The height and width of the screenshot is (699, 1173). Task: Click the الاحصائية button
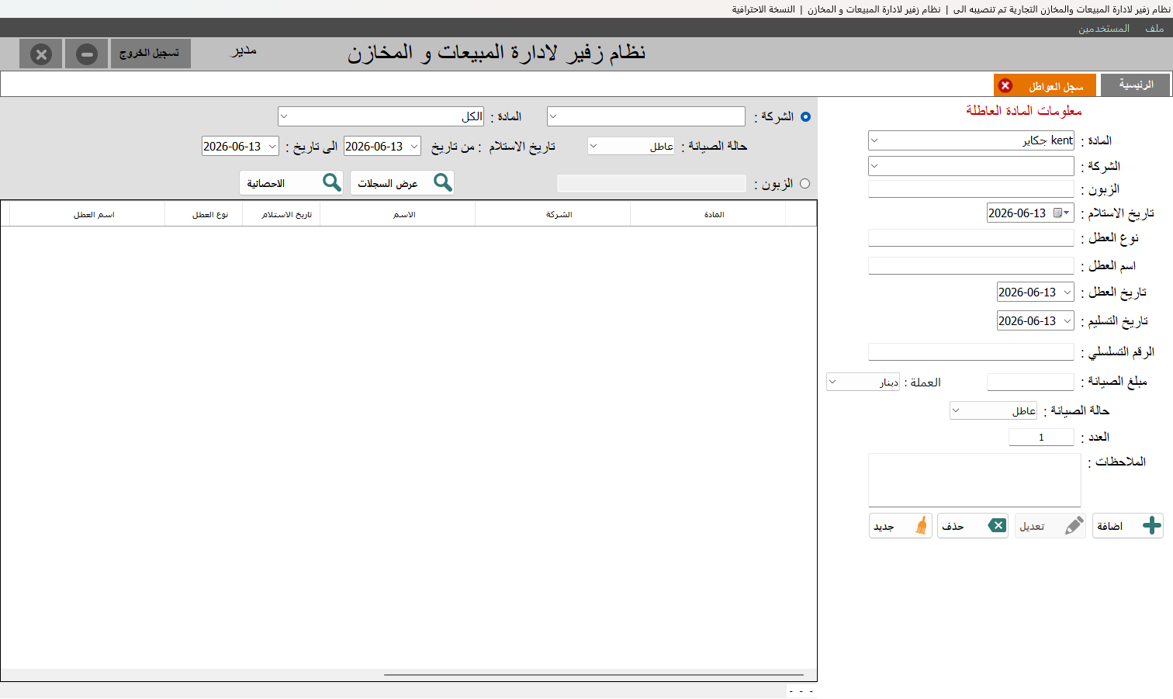coord(291,182)
